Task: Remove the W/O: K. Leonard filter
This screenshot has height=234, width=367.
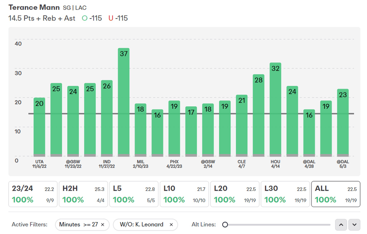Action: pyautogui.click(x=171, y=225)
